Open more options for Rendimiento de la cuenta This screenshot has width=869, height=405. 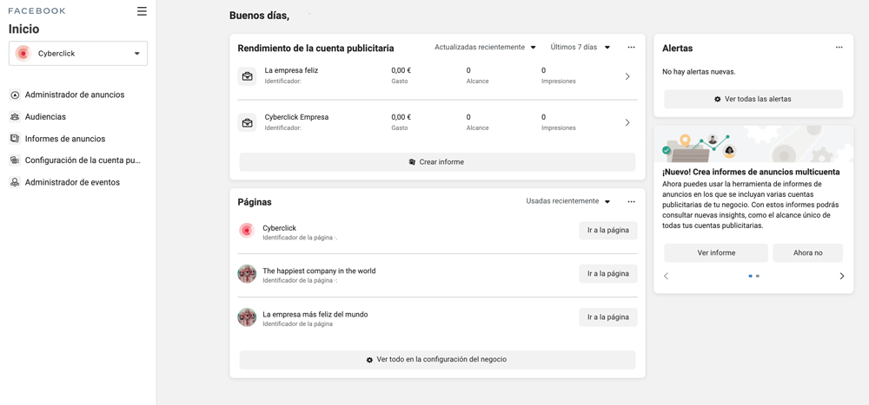(631, 48)
